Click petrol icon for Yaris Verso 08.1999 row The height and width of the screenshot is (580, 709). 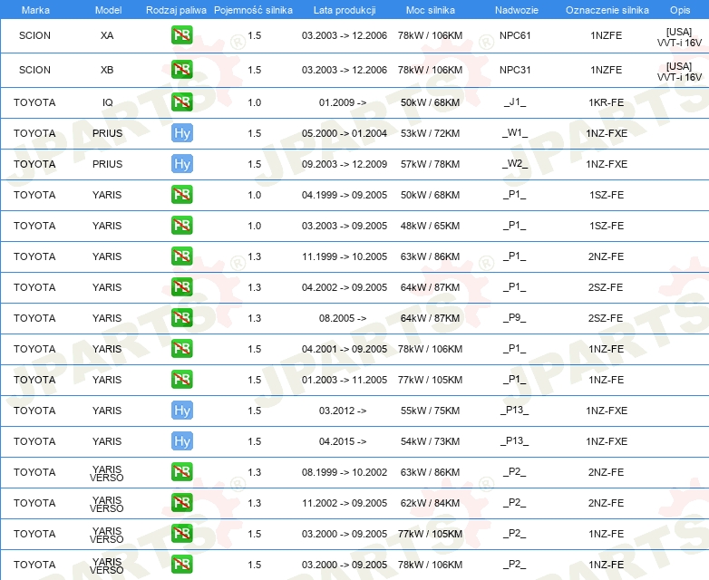tap(181, 472)
